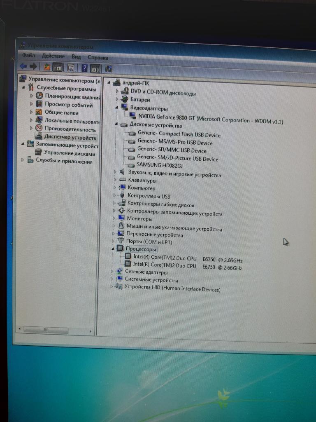Open the Действие menu
Image resolution: width=316 pixels, height=422 pixels.
(x=53, y=56)
